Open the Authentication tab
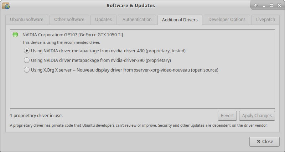Viewport: 285px width, 152px height. tap(137, 20)
